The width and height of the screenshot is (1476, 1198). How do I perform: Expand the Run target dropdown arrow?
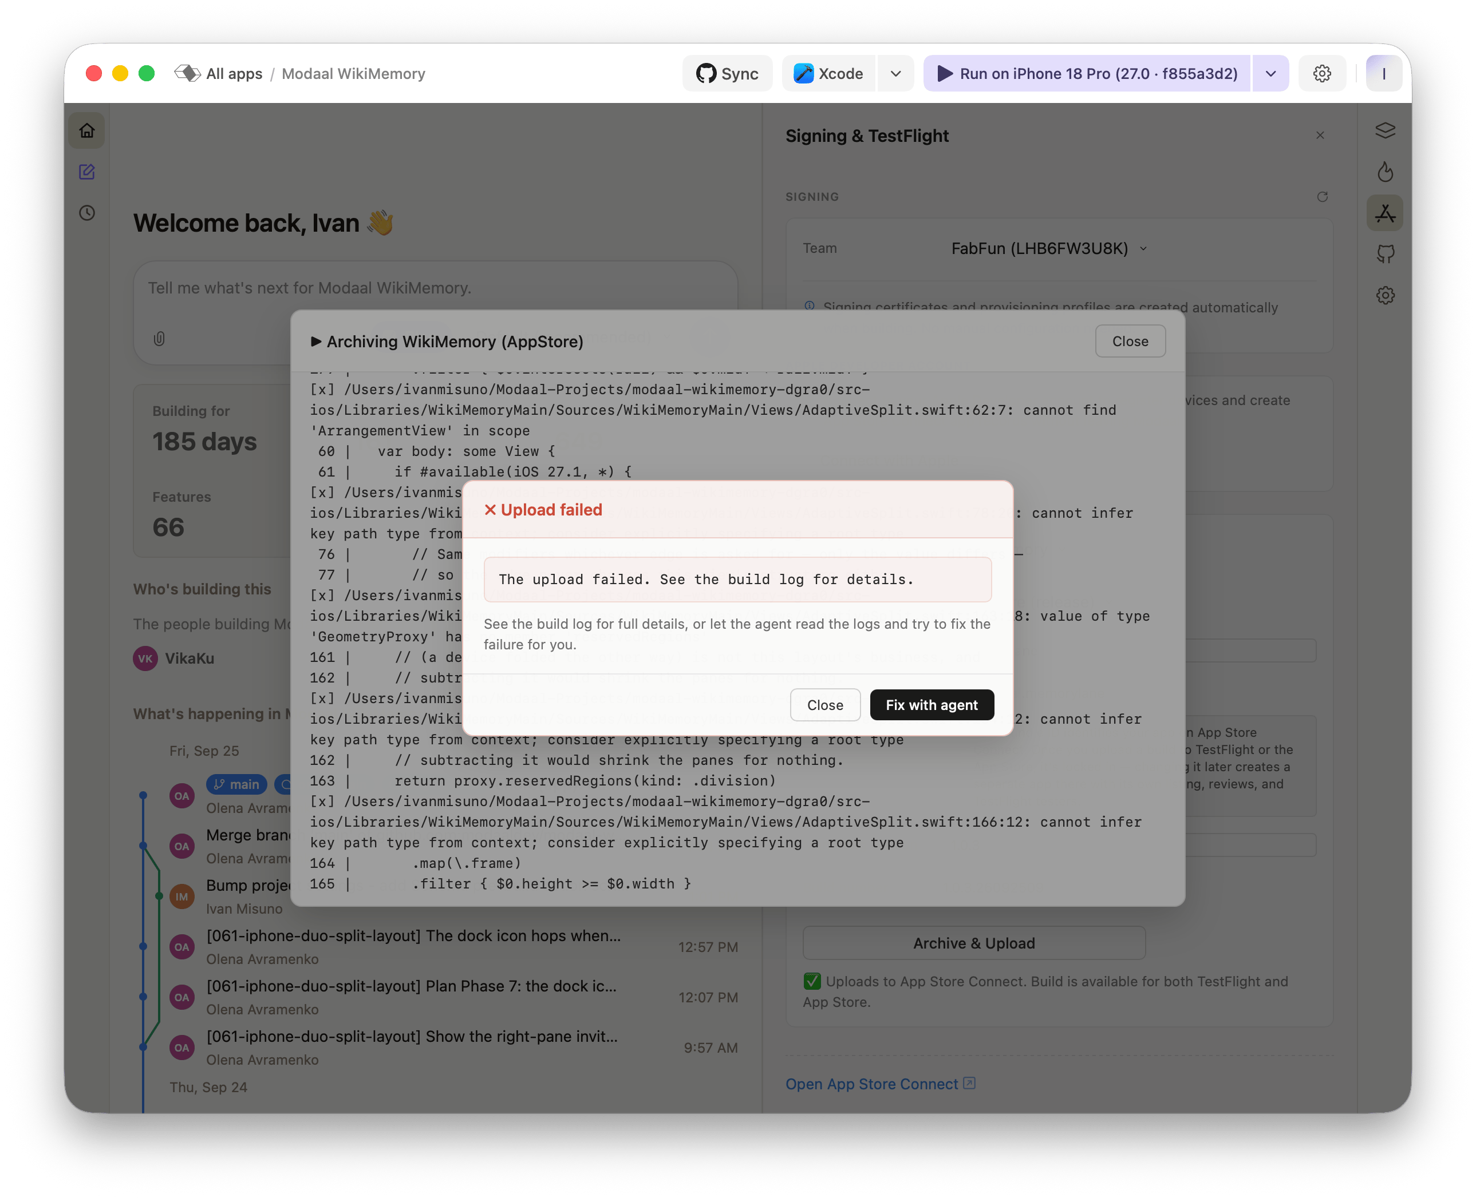tap(1271, 74)
